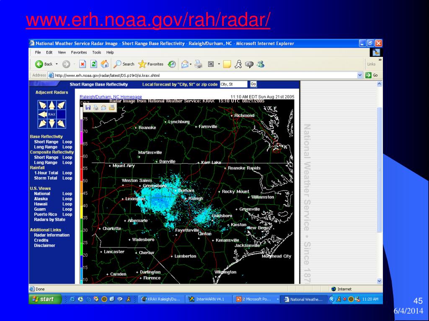
Task: Open the Mail button dropdown arrow
Action: pyautogui.click(x=191, y=64)
